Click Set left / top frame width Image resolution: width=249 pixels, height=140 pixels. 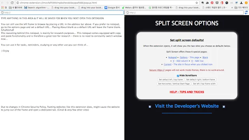[204, 84]
